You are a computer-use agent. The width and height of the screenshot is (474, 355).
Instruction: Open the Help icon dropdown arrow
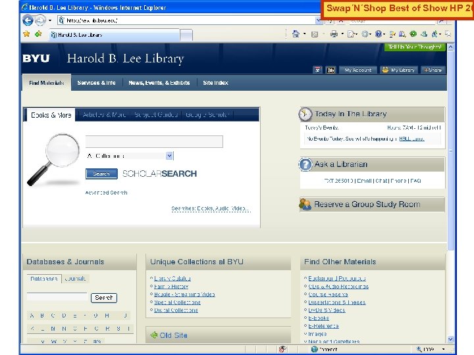tap(384, 34)
